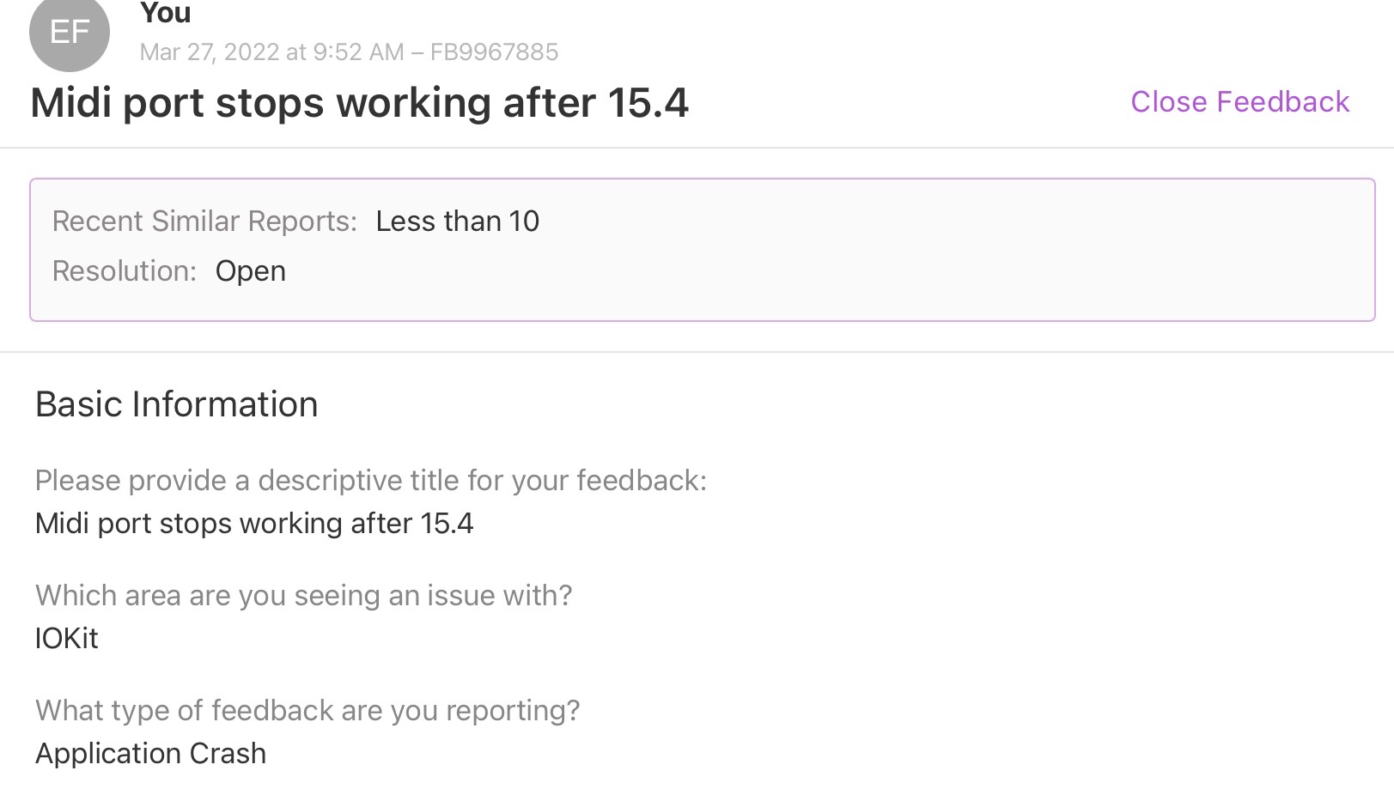Screen dimensions: 1394x801
Task: Click the title answer under Basic Information
Action: [254, 524]
